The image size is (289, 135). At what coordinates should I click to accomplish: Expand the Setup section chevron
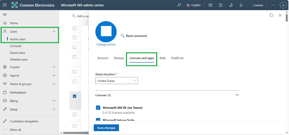click(54, 109)
